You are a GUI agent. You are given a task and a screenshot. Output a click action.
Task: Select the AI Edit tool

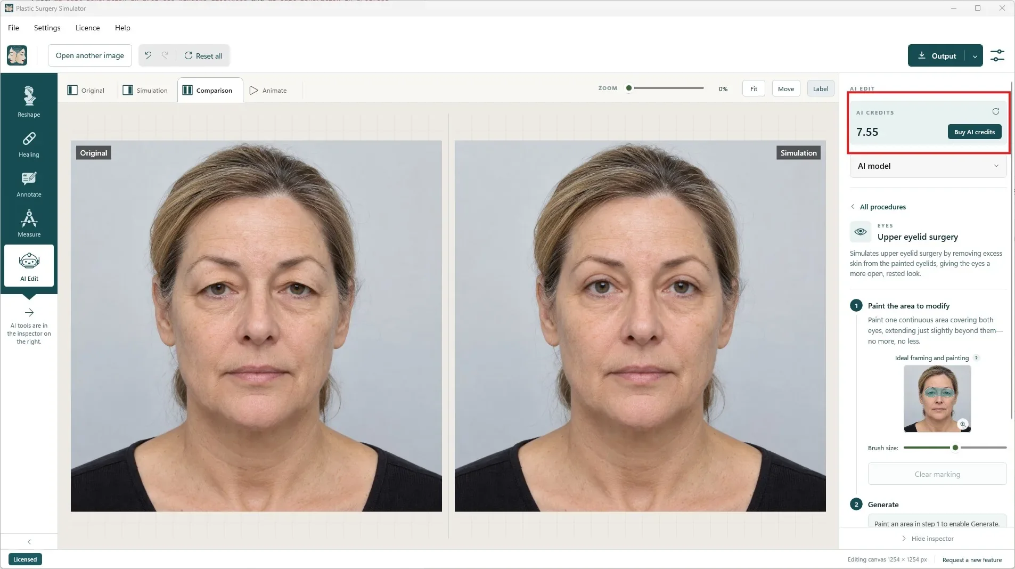pyautogui.click(x=29, y=265)
